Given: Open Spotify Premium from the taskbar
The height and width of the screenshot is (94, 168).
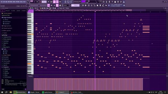Looking at the screenshot, I should tap(47, 92).
